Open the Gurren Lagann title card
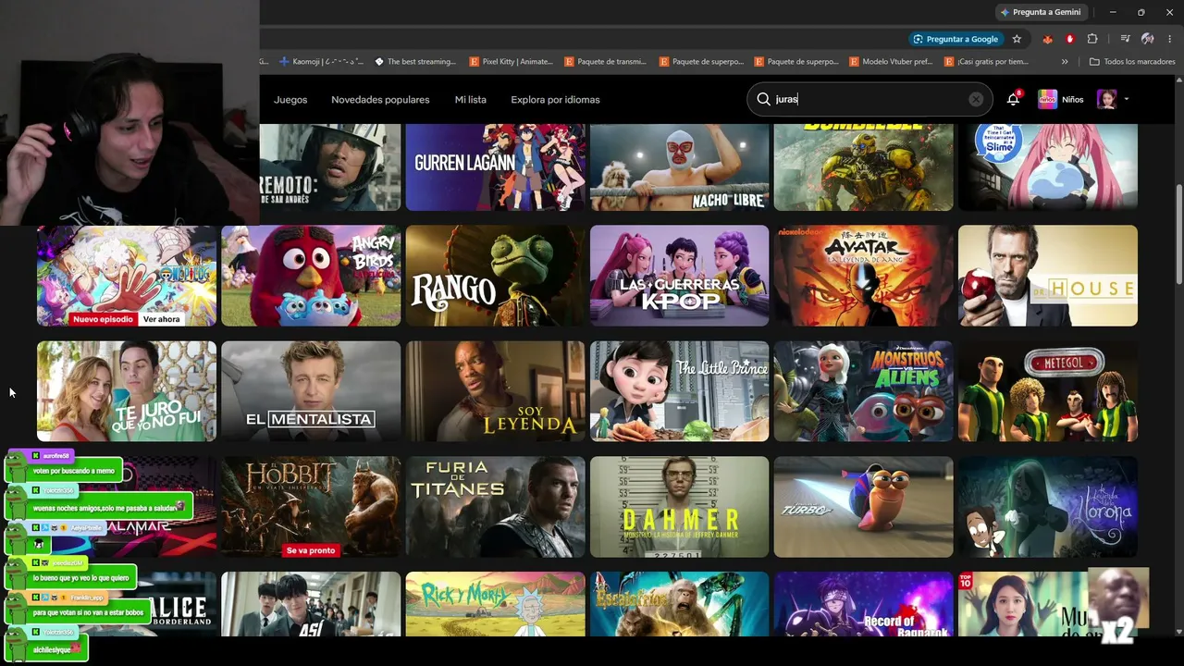1184x666 pixels. click(x=495, y=167)
